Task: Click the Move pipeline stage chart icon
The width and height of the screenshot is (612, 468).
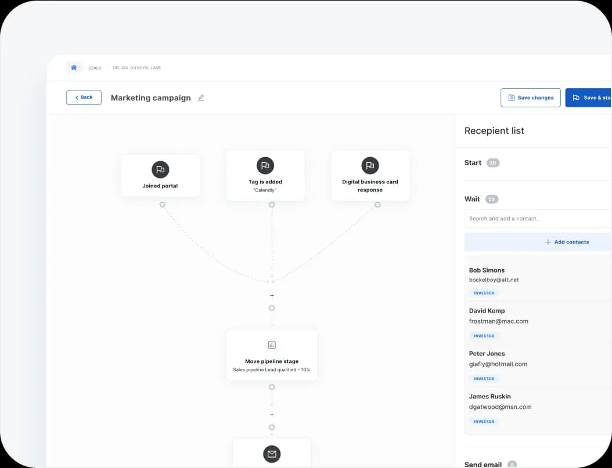Action: 272,345
